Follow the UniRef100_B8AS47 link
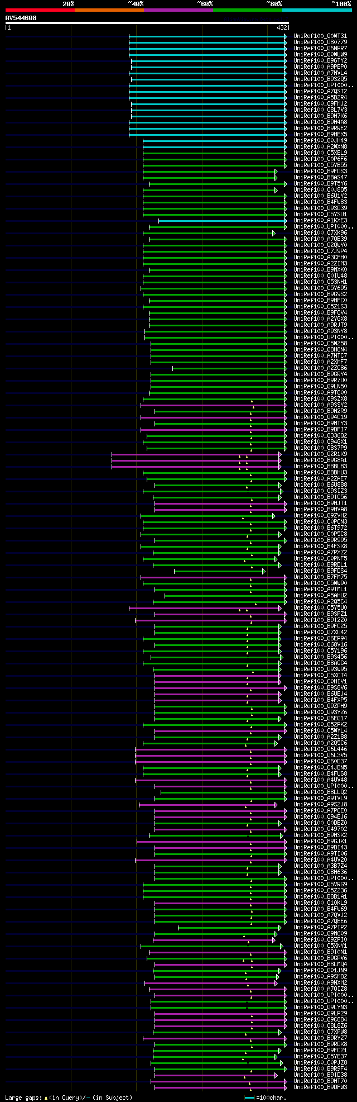This screenshot has height=1102, width=357. pyautogui.click(x=320, y=178)
